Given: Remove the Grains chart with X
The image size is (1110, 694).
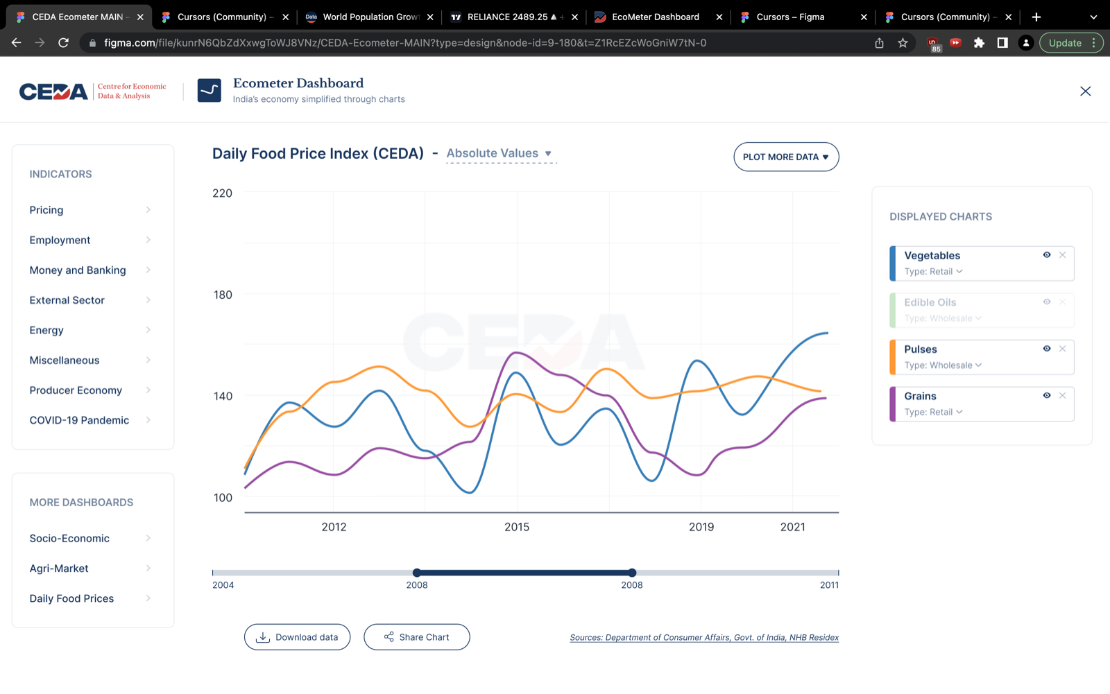Looking at the screenshot, I should click(1062, 395).
